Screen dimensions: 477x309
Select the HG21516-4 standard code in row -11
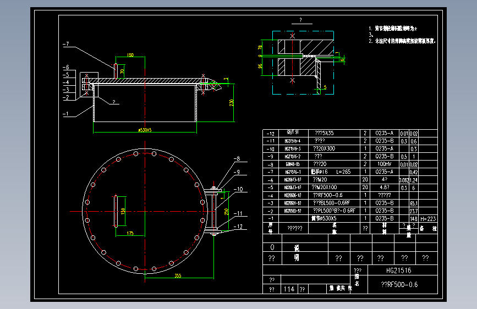click(293, 141)
